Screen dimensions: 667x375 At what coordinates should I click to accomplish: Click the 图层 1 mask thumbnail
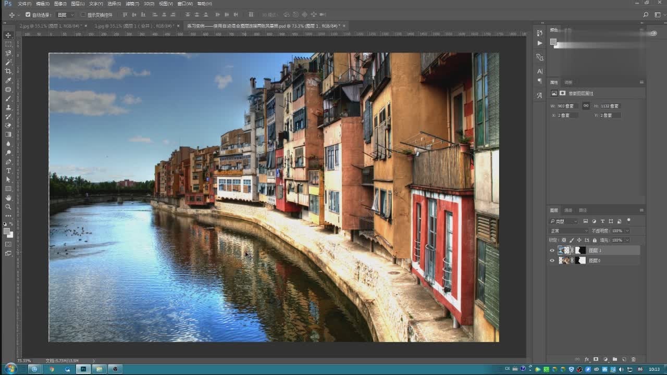[x=580, y=251]
